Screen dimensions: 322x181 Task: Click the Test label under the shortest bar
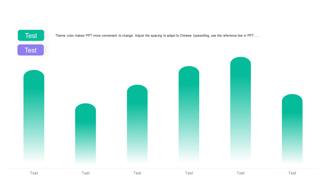[86, 173]
